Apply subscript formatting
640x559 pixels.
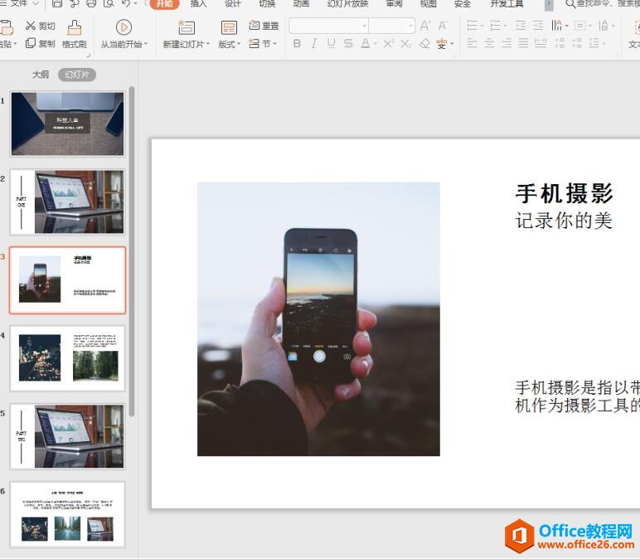(x=405, y=44)
